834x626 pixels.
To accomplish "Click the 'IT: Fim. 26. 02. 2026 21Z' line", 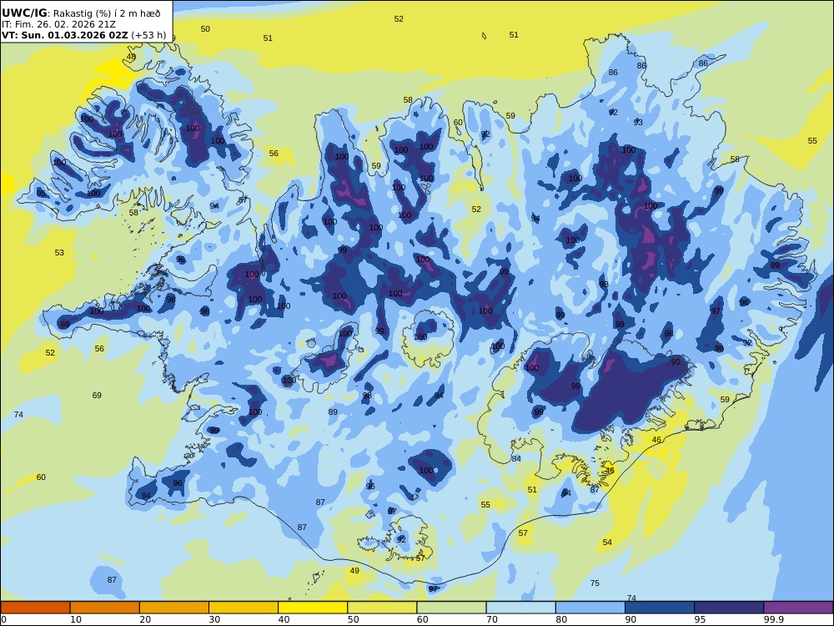I will pos(58,24).
